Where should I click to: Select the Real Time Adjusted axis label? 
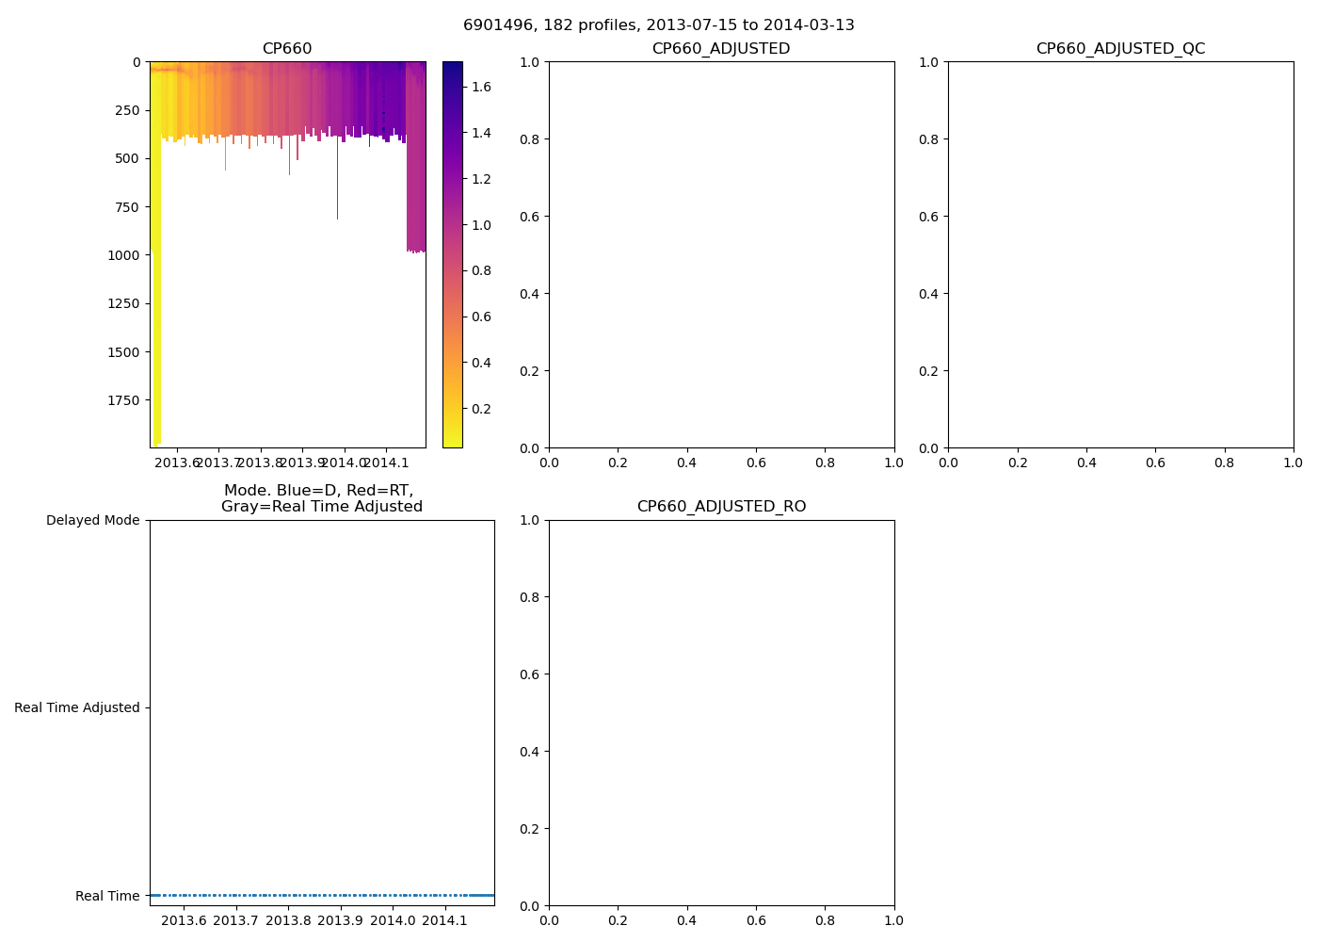[76, 707]
